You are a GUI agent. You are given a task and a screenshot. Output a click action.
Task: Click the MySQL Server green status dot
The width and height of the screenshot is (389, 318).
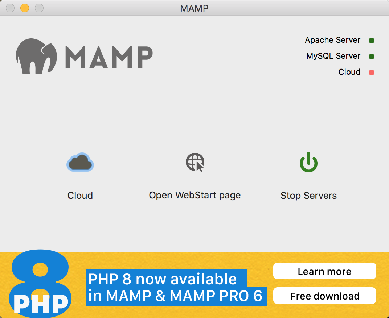(x=371, y=57)
